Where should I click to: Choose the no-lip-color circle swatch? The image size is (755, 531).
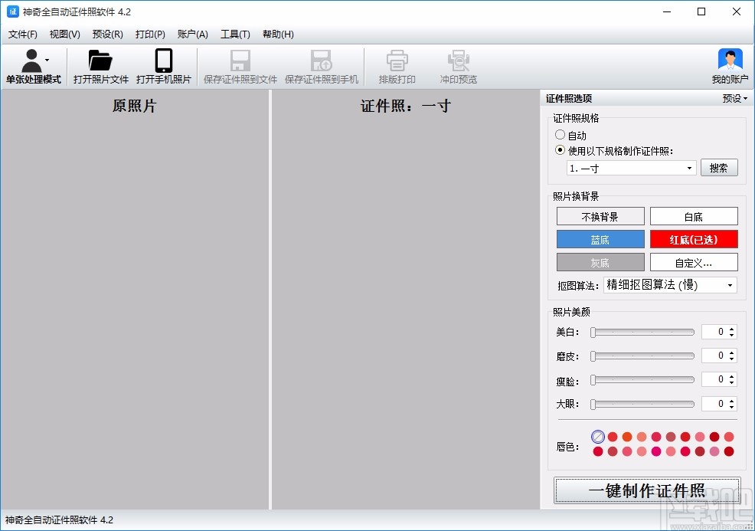pyautogui.click(x=598, y=437)
